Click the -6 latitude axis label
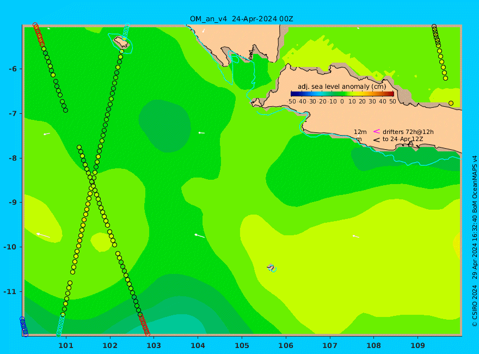The height and width of the screenshot is (354, 479). click(x=13, y=69)
